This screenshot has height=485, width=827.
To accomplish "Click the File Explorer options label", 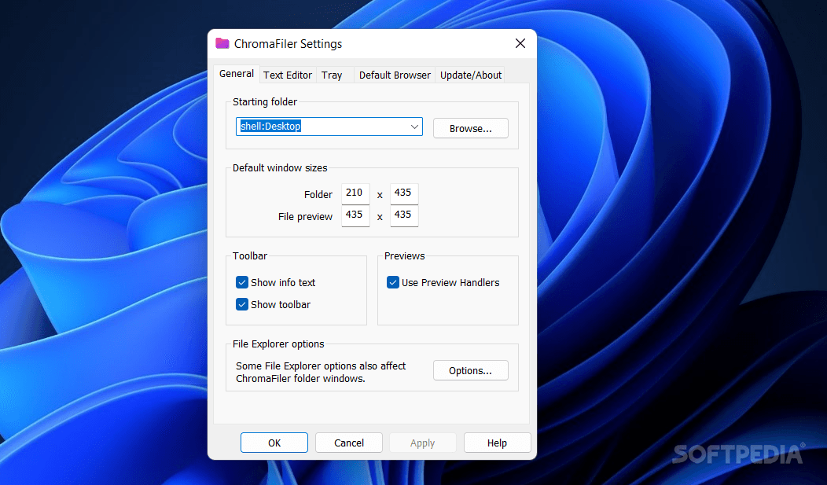I will pyautogui.click(x=278, y=344).
